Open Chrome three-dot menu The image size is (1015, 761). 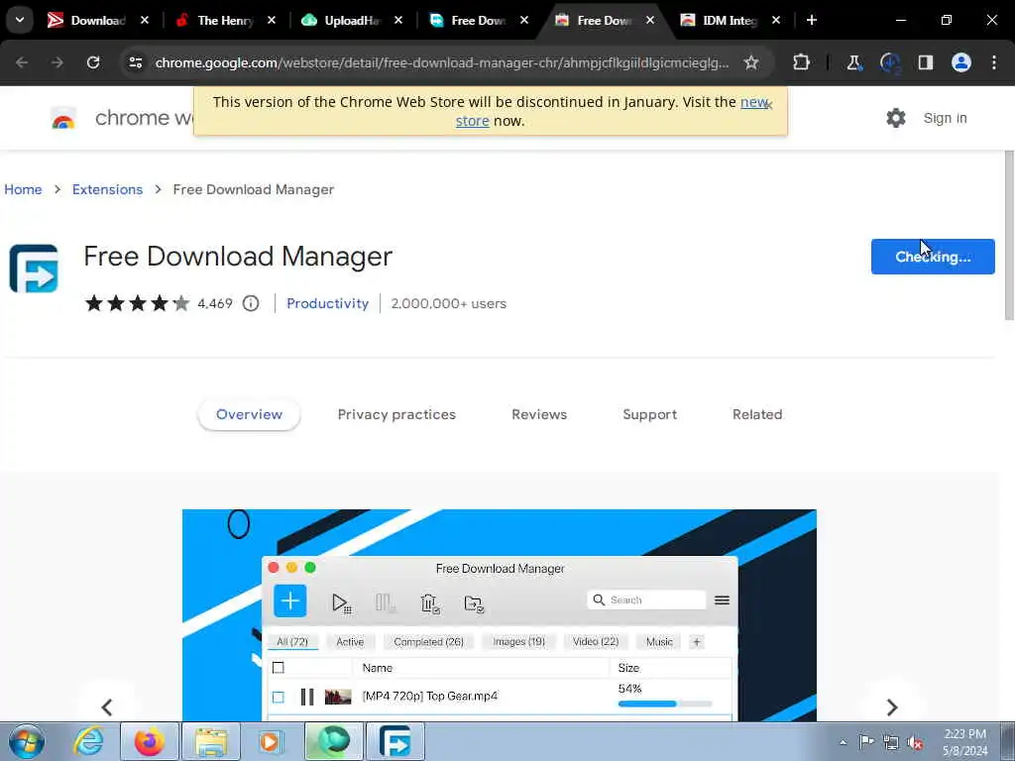993,62
